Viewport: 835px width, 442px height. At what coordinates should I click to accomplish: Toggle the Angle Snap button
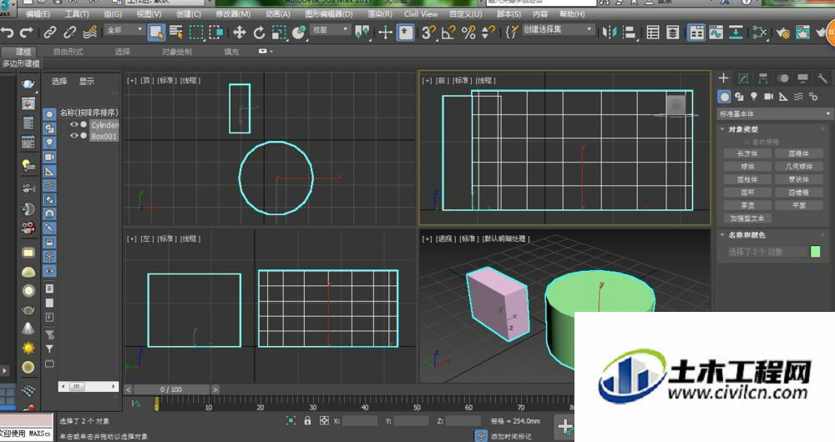[x=448, y=33]
